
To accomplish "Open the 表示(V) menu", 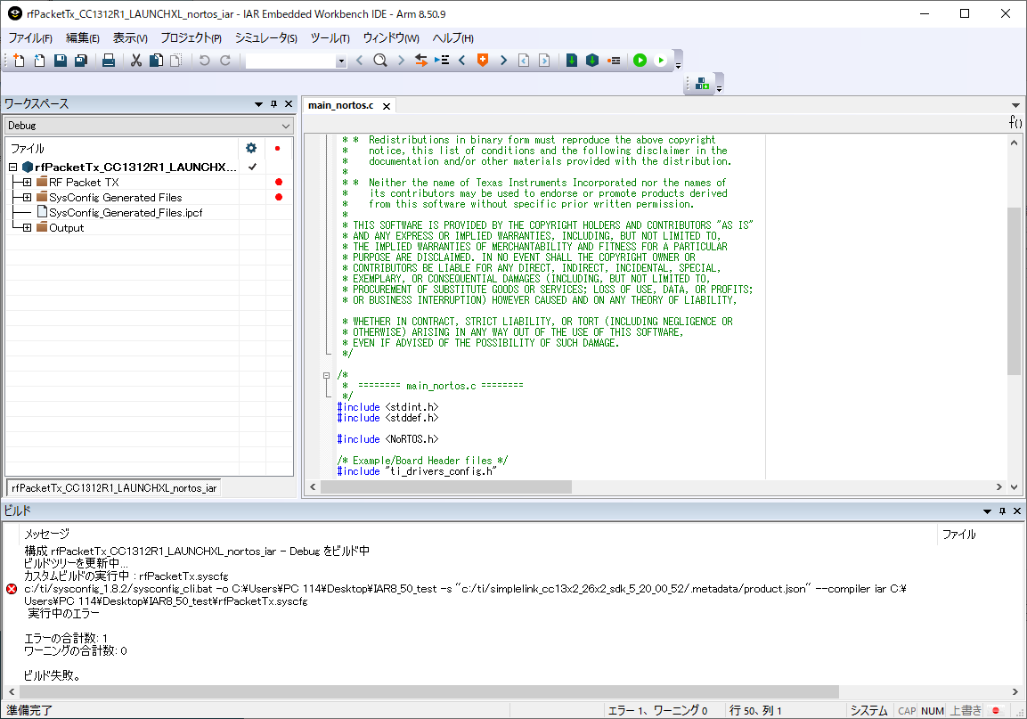I will point(130,38).
